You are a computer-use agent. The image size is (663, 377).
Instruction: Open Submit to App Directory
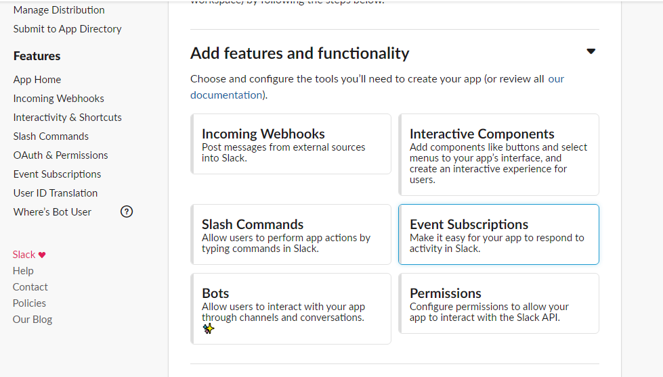point(67,29)
